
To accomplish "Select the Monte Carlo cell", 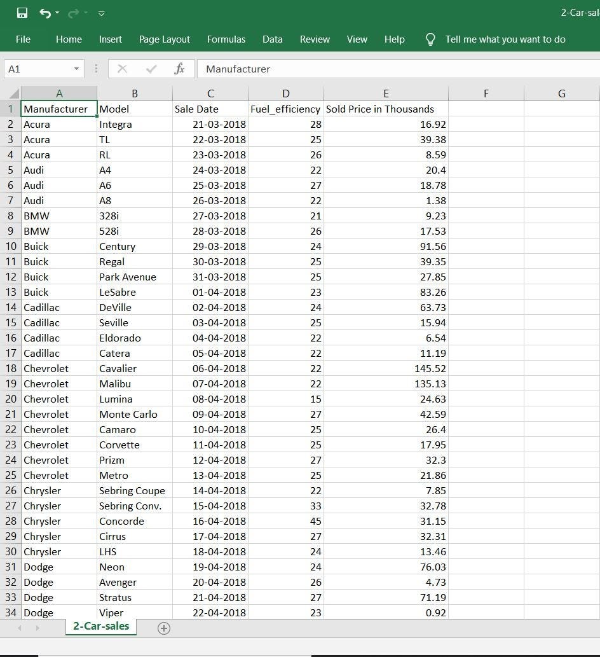I will [134, 414].
